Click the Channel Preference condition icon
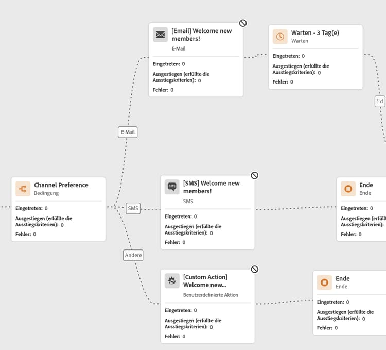This screenshot has width=386, height=350. [23, 189]
